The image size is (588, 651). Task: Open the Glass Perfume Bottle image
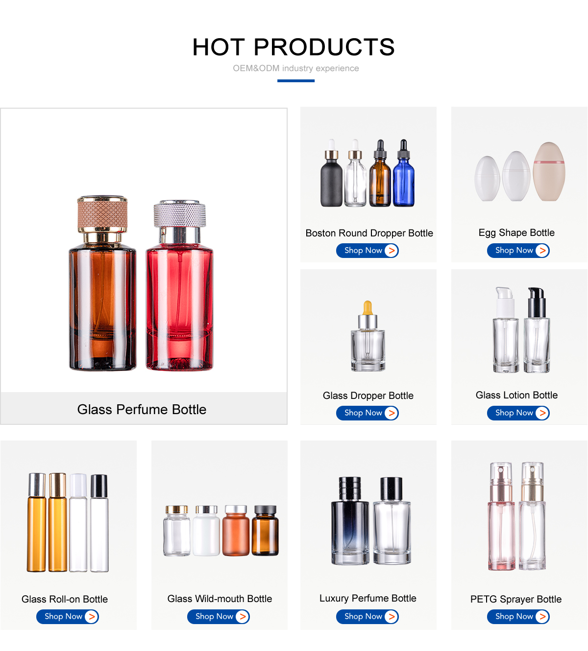click(142, 284)
